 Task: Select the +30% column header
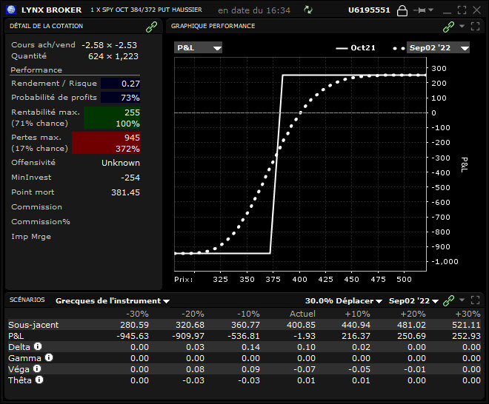(468, 314)
